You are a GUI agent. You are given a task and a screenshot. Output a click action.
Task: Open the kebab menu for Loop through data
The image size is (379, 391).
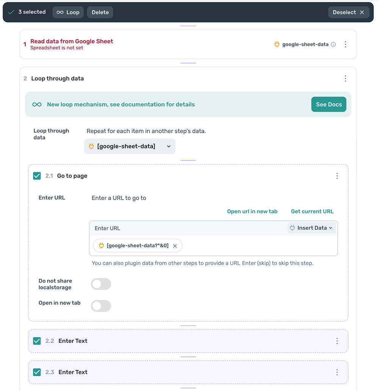[x=345, y=79]
